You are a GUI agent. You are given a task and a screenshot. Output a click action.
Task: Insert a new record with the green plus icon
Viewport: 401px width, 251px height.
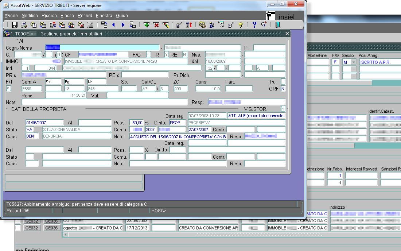[x=147, y=25]
